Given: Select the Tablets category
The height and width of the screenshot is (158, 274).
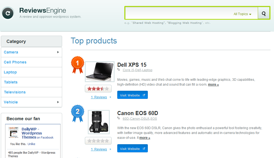Looking at the screenshot, I should pos(11,82).
